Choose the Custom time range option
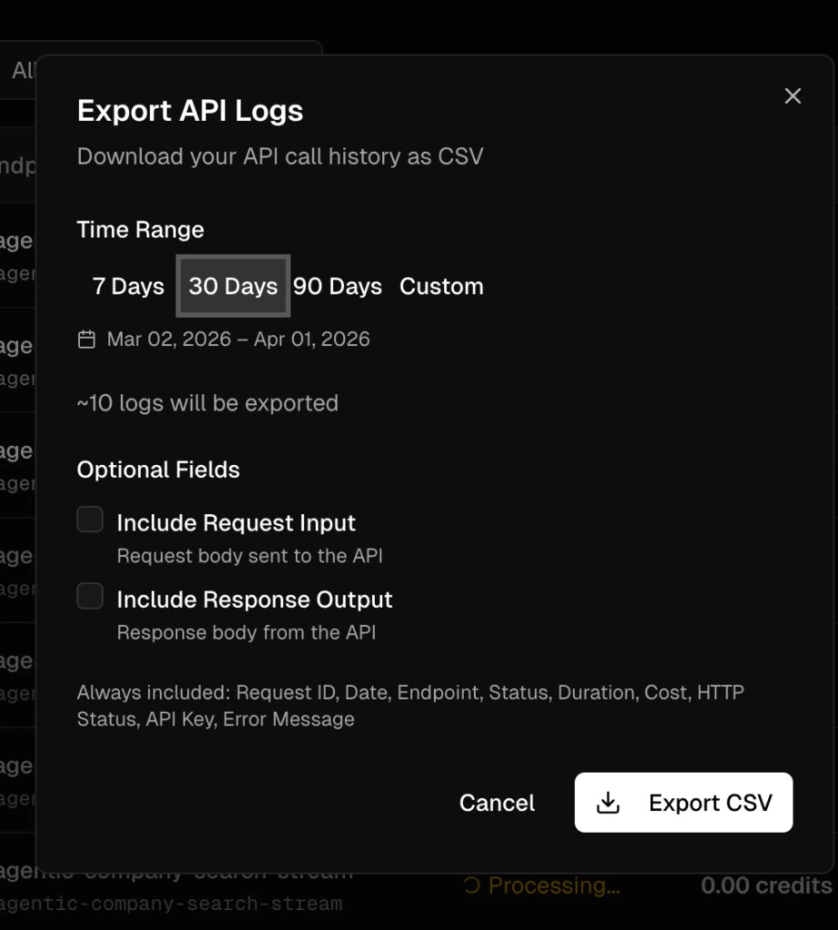Screen dimensions: 838x930 click(x=441, y=285)
